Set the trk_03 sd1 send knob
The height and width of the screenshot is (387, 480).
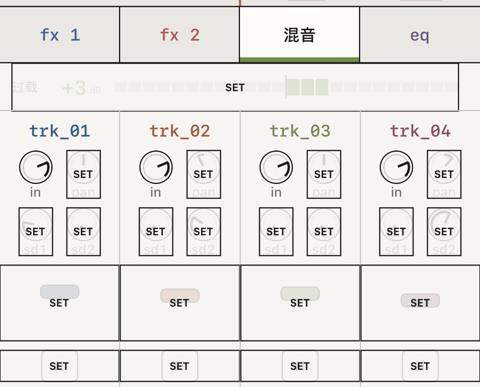click(276, 232)
